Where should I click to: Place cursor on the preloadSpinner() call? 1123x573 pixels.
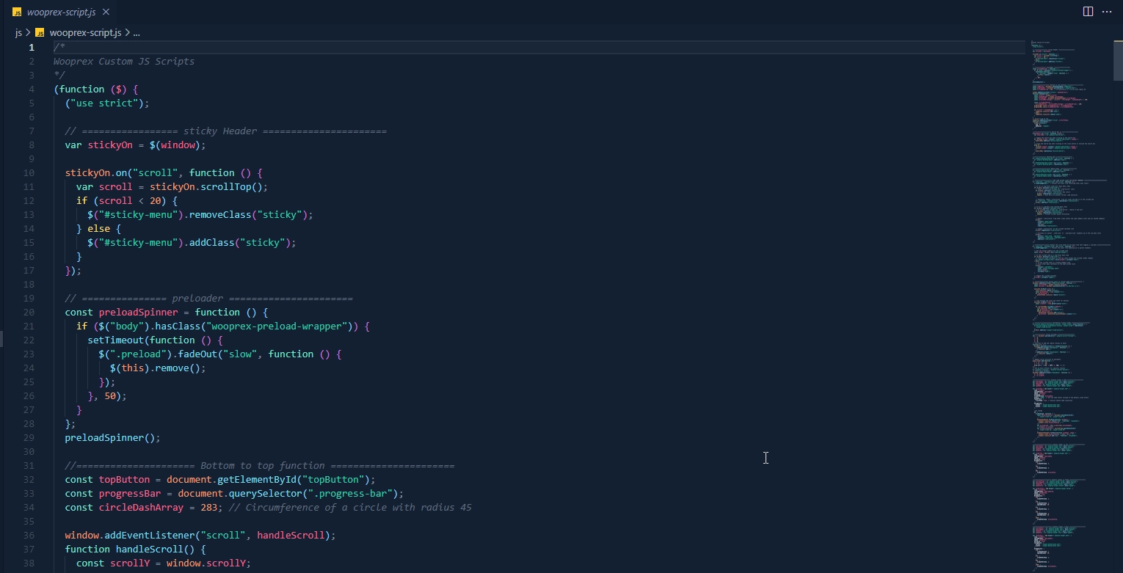tap(112, 438)
